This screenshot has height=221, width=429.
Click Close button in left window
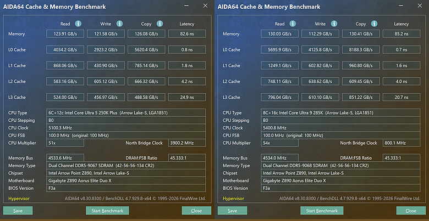pos(196,211)
